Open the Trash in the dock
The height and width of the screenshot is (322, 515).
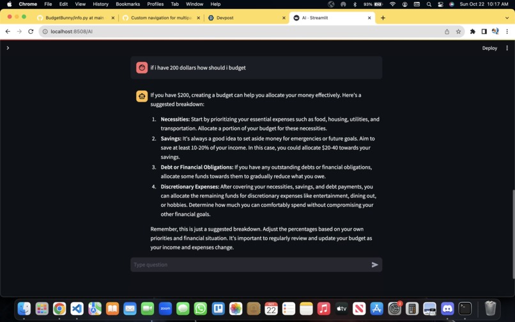[x=490, y=309]
